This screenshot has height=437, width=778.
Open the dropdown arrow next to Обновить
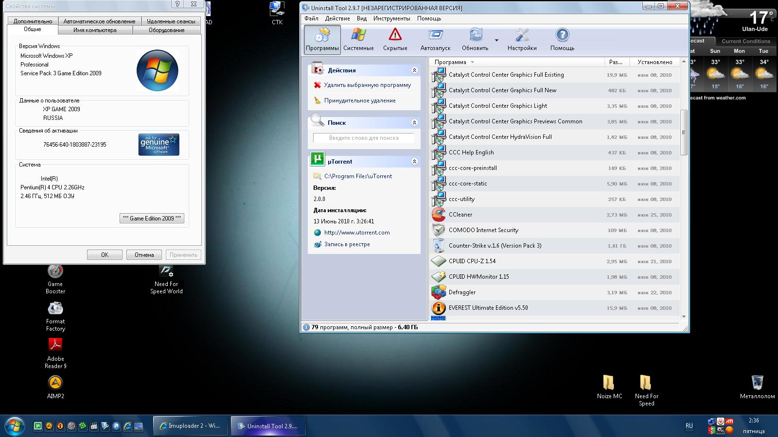coord(496,40)
